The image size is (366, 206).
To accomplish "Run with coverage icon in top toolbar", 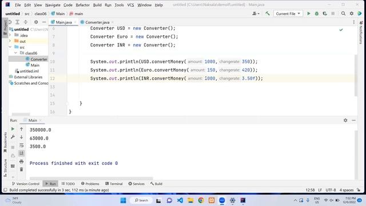I will coord(325,14).
